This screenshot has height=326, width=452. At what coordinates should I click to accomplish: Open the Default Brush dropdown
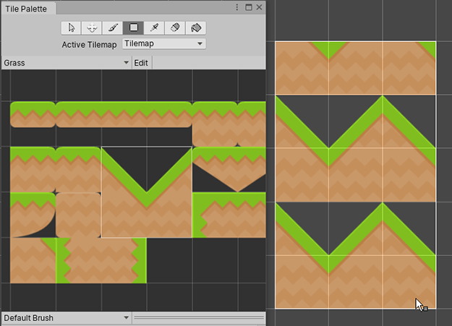[x=66, y=317]
